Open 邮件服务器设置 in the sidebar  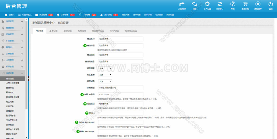pyautogui.click(x=13, y=97)
